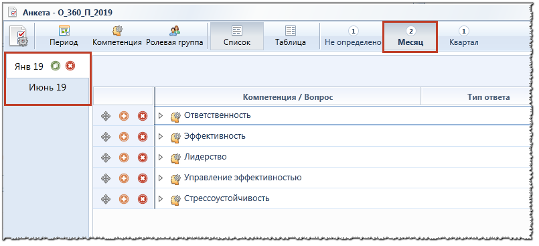This screenshot has width=539, height=246.
Task: Delete the Лидерство competency
Action: 142,158
